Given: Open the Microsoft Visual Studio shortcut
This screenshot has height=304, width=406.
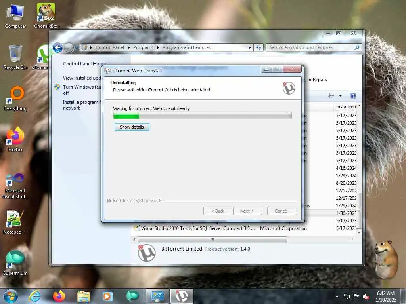Looking at the screenshot, I should pos(15,186).
